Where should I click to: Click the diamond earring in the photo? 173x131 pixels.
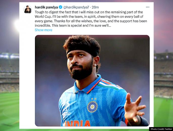coord(95,65)
